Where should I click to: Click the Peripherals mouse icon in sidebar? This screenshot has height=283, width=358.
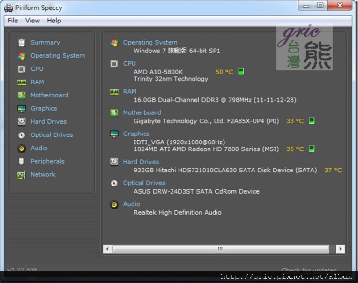pos(22,161)
